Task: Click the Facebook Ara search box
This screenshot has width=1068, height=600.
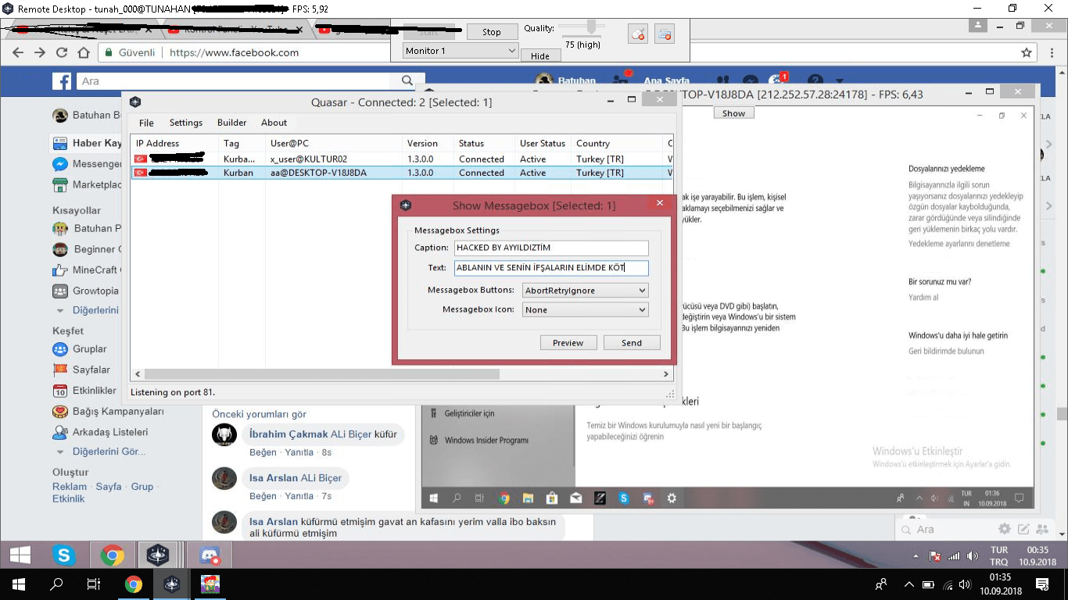Action: 235,80
